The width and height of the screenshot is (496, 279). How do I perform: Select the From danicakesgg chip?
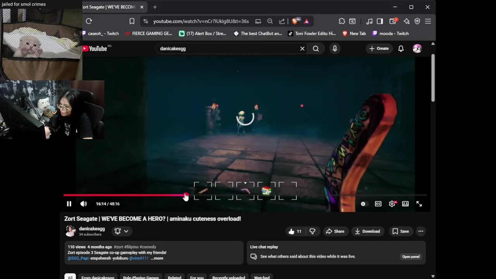click(98, 277)
